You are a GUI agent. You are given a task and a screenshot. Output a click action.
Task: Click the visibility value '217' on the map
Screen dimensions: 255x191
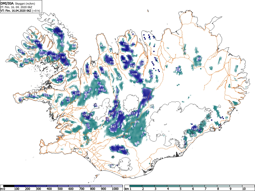[133, 113]
